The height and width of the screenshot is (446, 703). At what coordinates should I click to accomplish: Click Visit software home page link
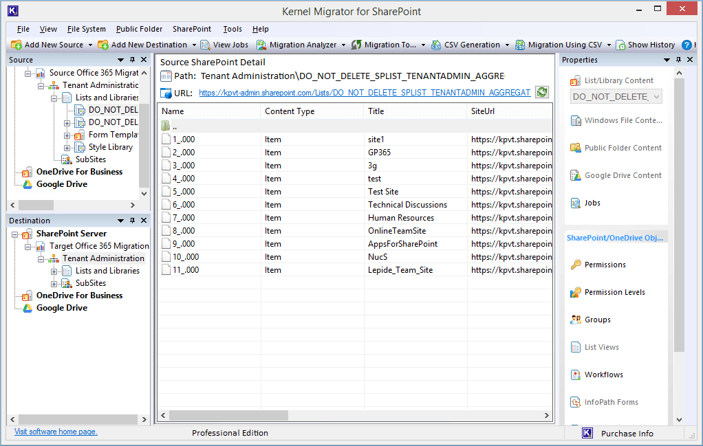(x=56, y=432)
